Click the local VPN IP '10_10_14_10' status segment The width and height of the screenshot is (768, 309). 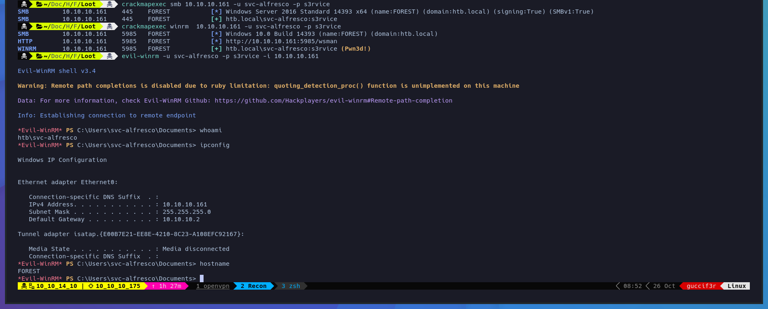57,286
